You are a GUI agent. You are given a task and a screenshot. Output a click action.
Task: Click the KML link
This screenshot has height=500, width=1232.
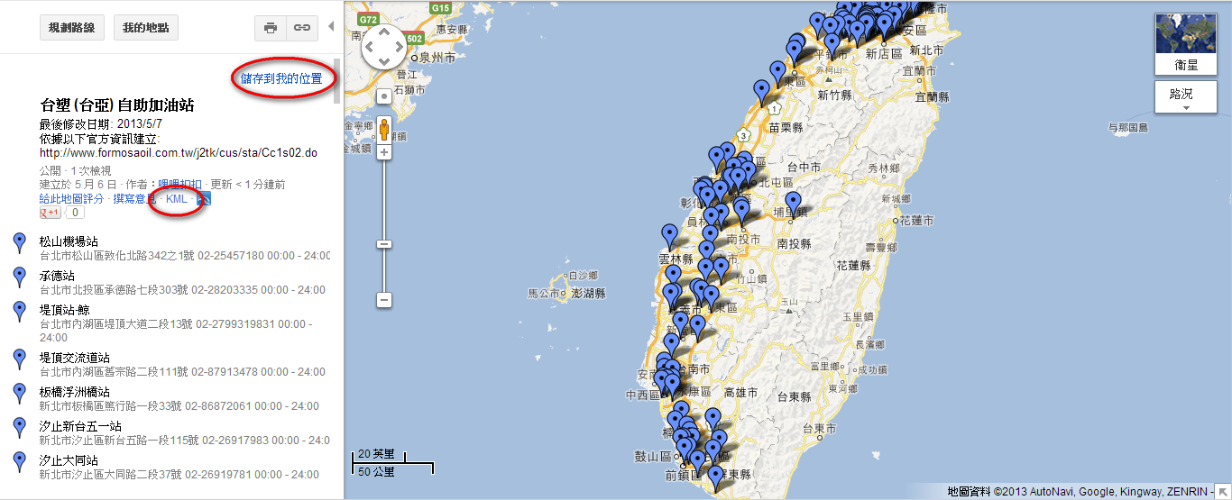[177, 198]
